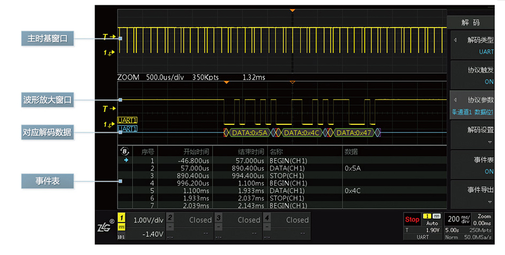Click channel 1 ground marker in main window
Screen dimensions: 505x255
(109, 53)
